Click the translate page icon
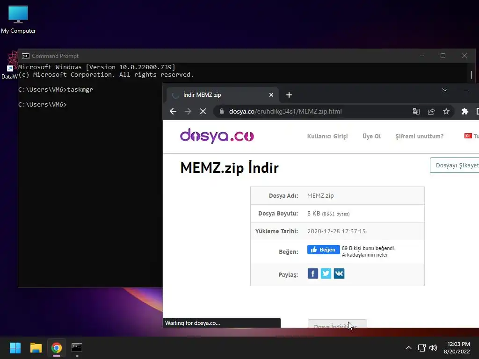 [416, 111]
